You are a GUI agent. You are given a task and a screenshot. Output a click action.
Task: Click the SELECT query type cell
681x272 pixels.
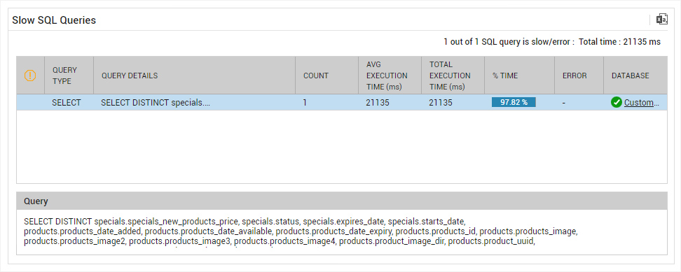pyautogui.click(x=67, y=103)
